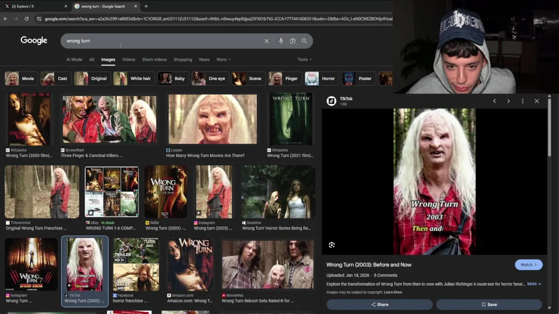Open eBay WRONG TURN 1-6 collection image
This screenshot has width=559, height=314.
tap(112, 192)
